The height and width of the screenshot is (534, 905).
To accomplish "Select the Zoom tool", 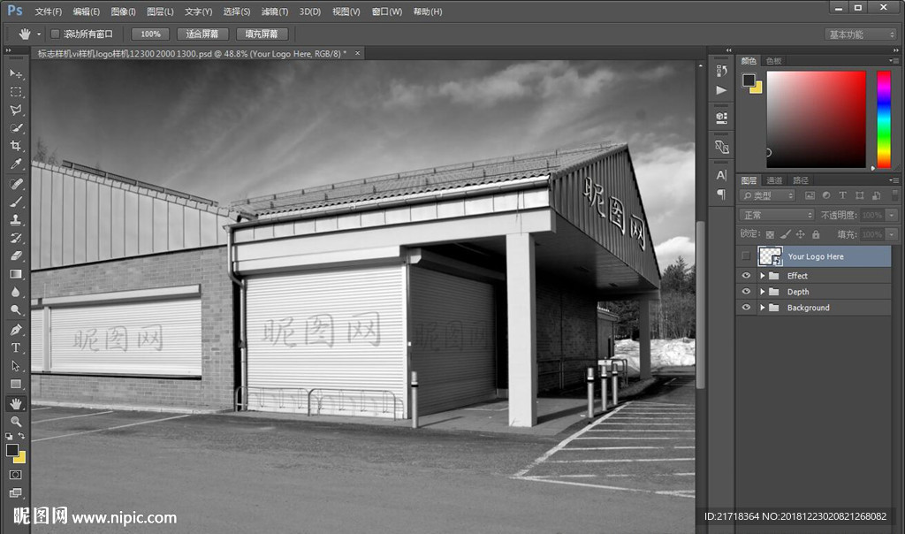I will click(x=16, y=421).
